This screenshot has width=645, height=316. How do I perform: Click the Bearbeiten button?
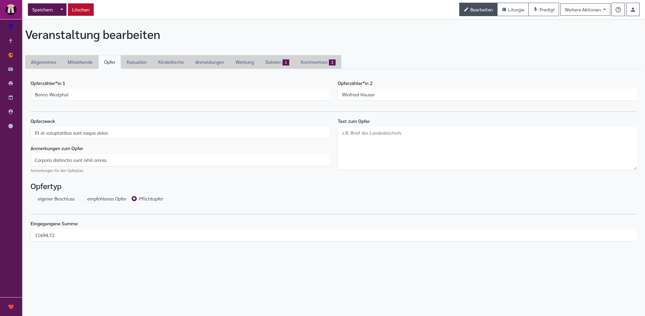click(478, 10)
